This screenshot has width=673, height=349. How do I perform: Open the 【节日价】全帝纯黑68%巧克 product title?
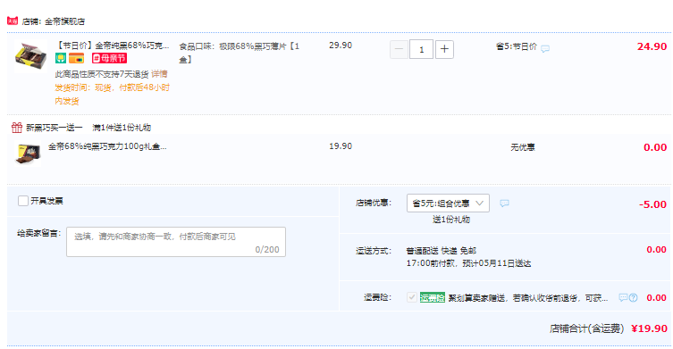point(113,46)
